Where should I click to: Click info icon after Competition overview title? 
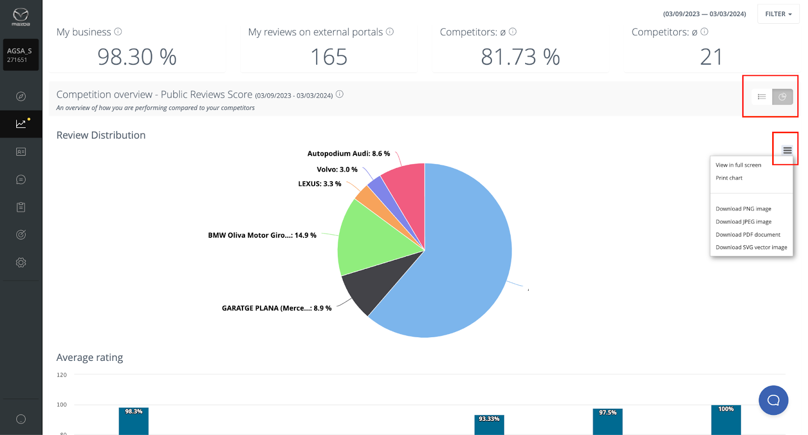pos(340,94)
